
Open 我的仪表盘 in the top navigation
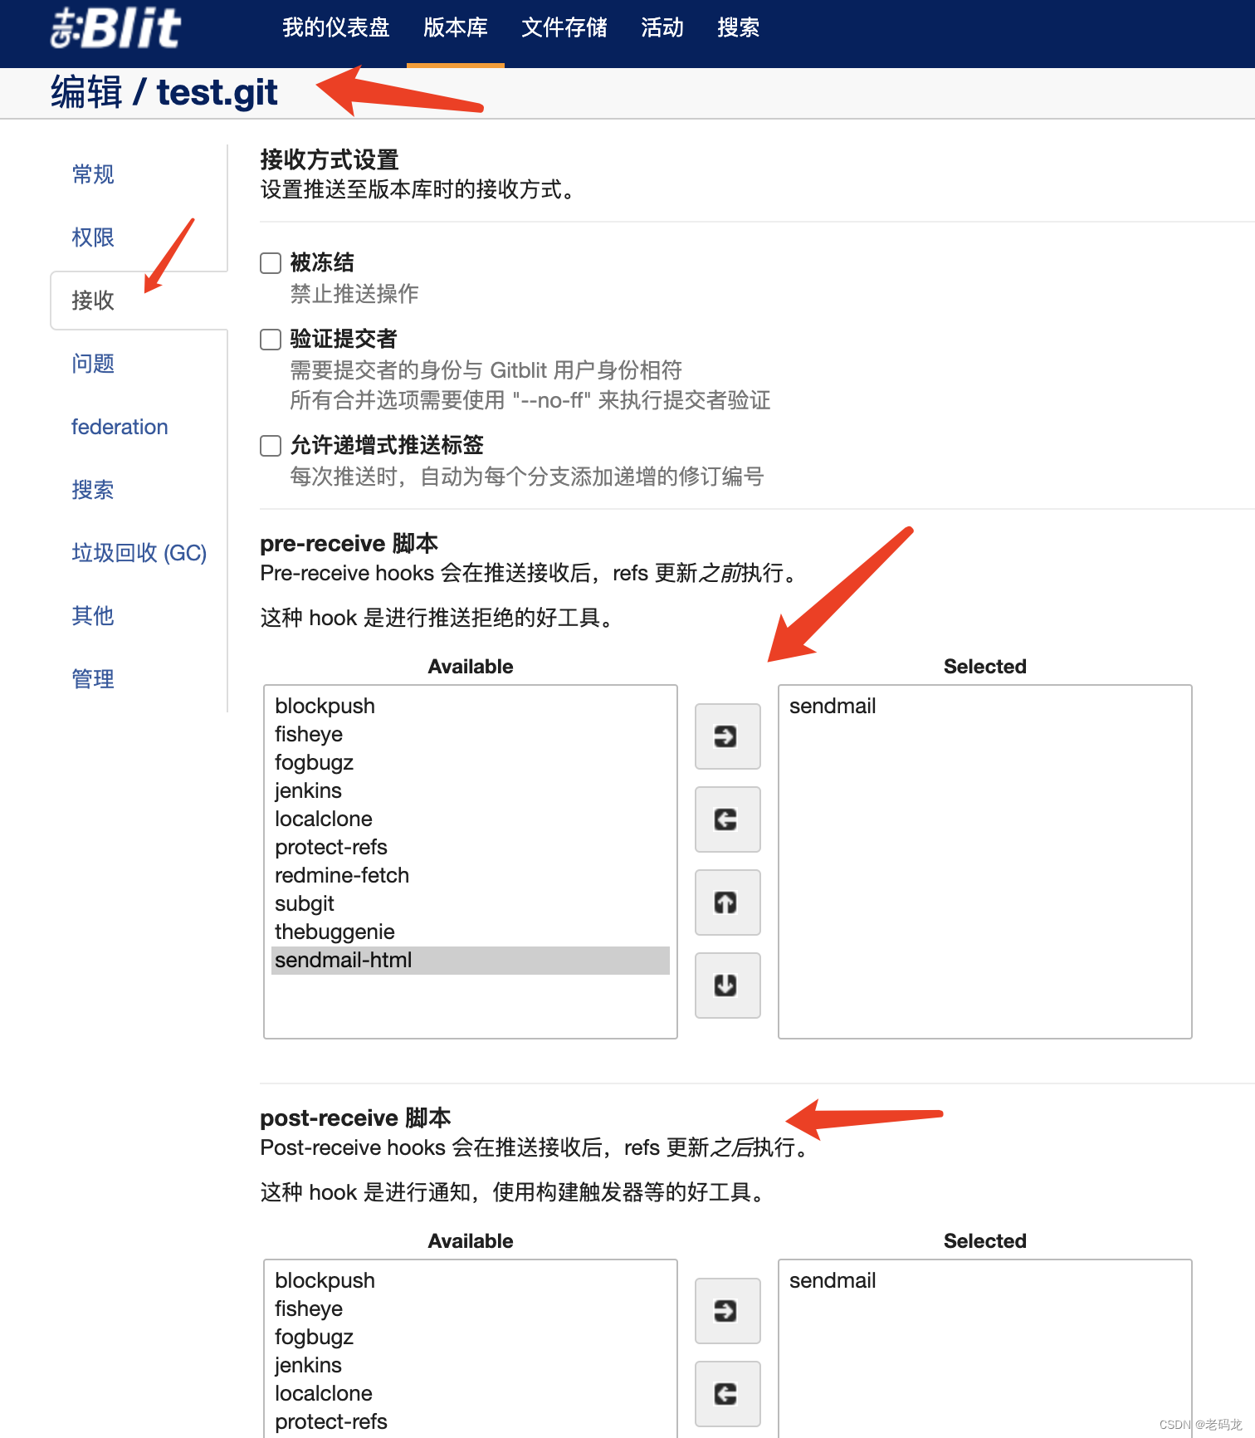coord(336,28)
